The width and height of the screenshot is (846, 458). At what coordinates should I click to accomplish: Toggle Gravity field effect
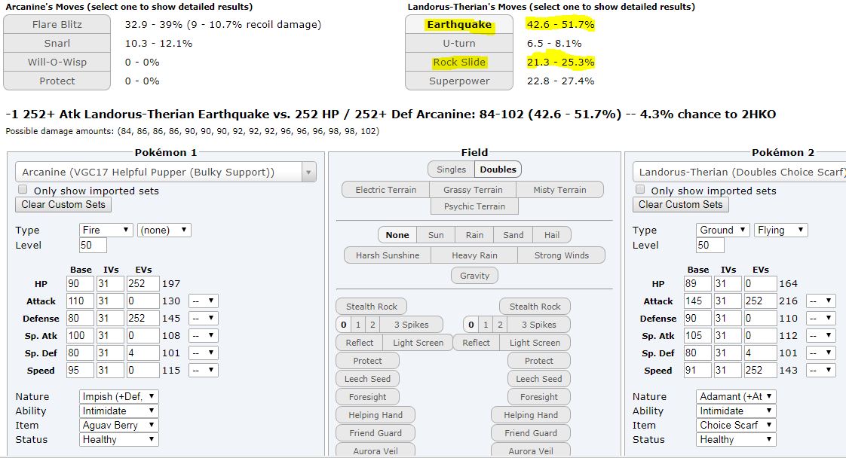click(474, 276)
